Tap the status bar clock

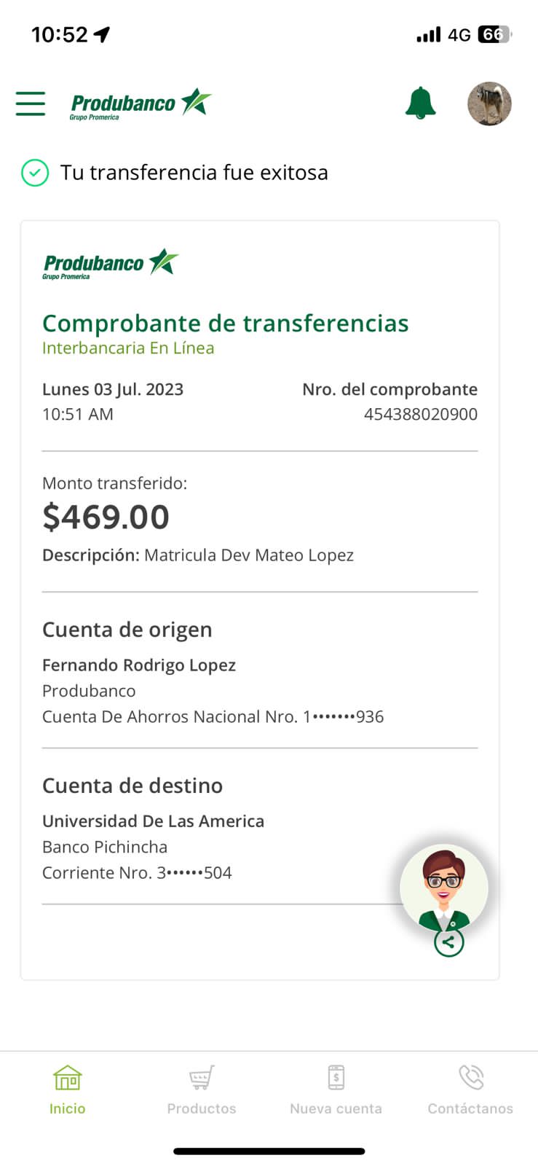pos(60,34)
